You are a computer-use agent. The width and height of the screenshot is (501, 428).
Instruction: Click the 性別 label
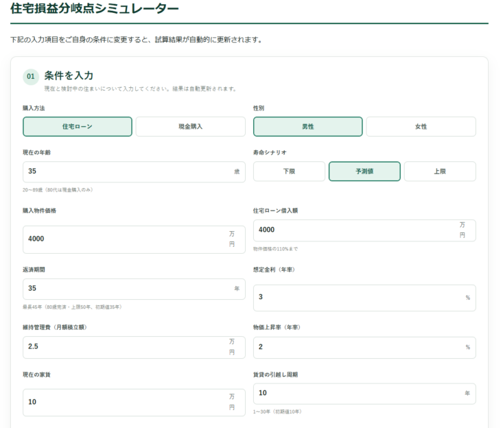point(259,108)
